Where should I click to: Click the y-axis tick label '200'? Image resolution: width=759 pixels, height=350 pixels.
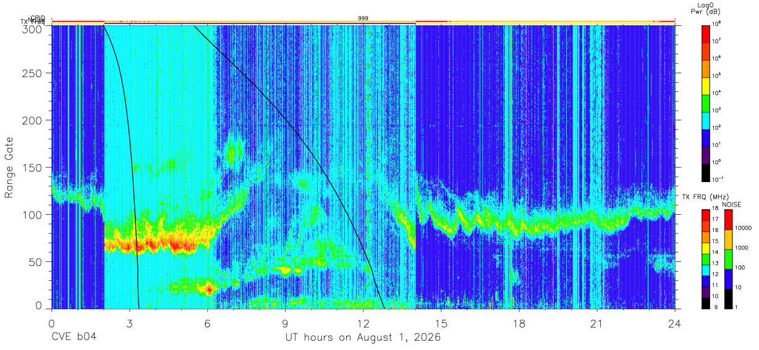click(33, 120)
